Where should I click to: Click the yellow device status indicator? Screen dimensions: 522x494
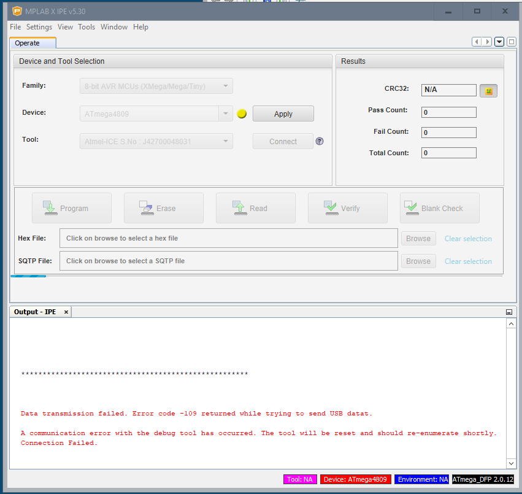pyautogui.click(x=242, y=114)
